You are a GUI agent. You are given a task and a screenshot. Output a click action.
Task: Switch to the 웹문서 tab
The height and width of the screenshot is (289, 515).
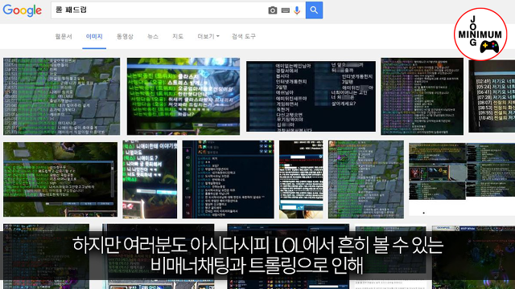[64, 36]
